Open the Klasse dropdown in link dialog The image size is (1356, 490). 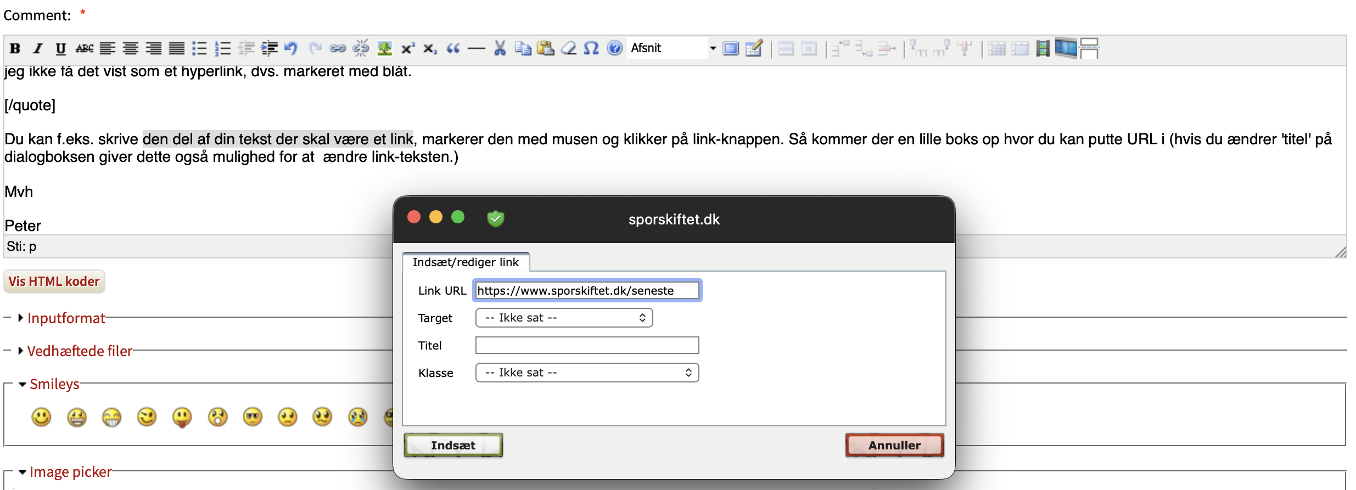[x=587, y=373]
